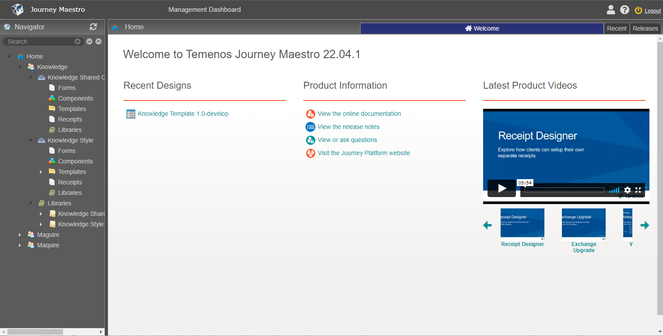Open Components under Knowledge Style
Screen dimensions: 663x336
click(75, 161)
